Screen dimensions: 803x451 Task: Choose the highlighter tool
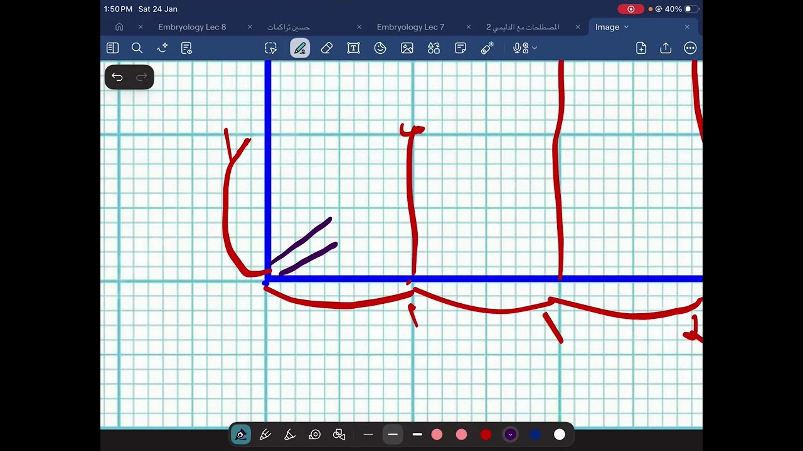(x=290, y=435)
